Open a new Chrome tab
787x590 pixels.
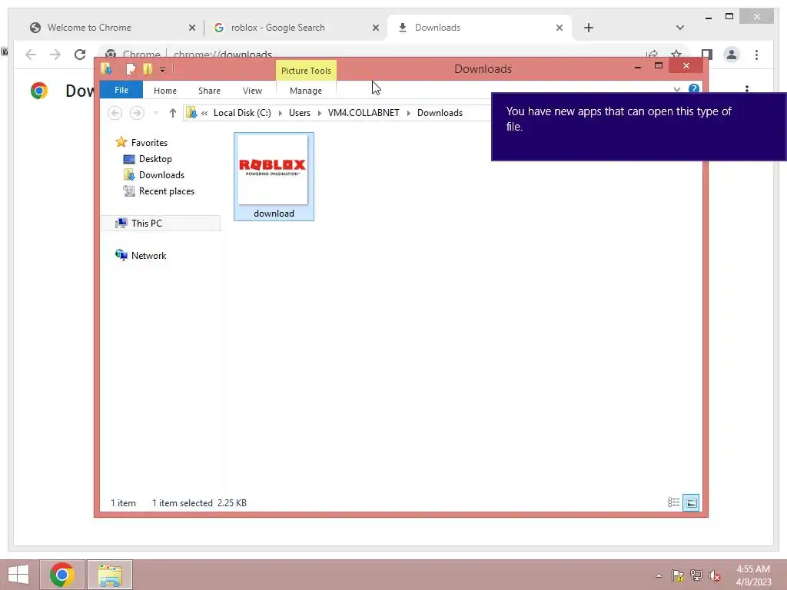(589, 28)
